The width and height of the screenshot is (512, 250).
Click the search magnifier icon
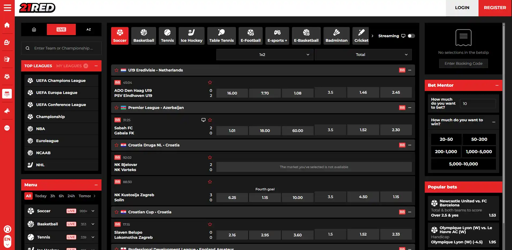[x=28, y=48]
